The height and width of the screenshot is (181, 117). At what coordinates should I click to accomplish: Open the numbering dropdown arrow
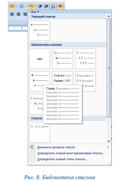(26, 6)
